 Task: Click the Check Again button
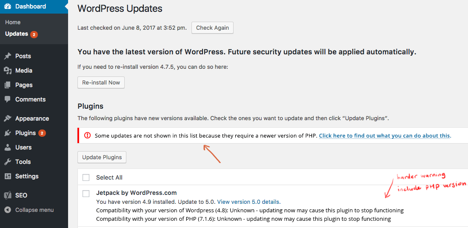(212, 28)
